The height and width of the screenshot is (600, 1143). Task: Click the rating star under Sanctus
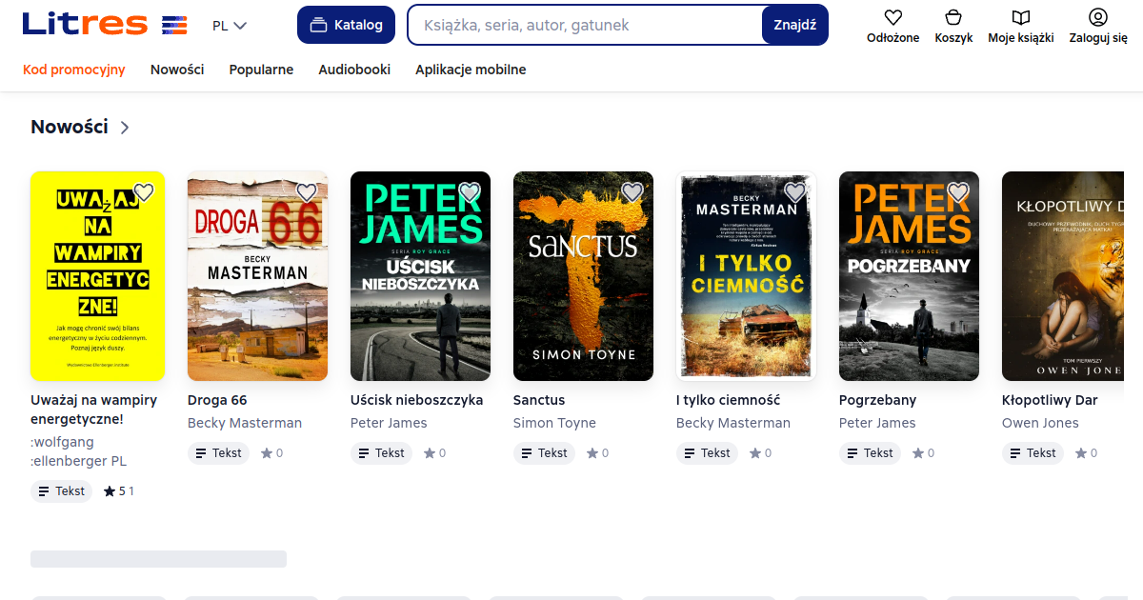(x=592, y=453)
